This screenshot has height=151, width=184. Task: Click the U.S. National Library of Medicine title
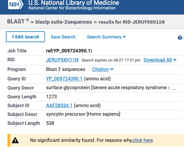coord(74,3)
